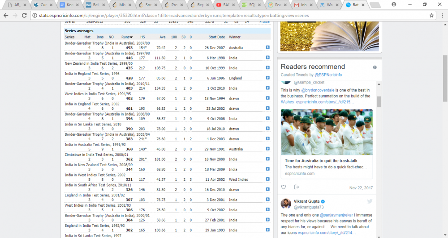Screen dimensions: 448x238
Task: Open details arrow for India in New Zealand 2008/09
Action: point(268,169)
